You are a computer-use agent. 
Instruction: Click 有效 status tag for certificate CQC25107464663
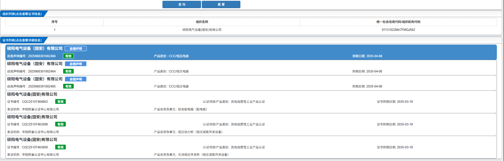click(x=60, y=101)
